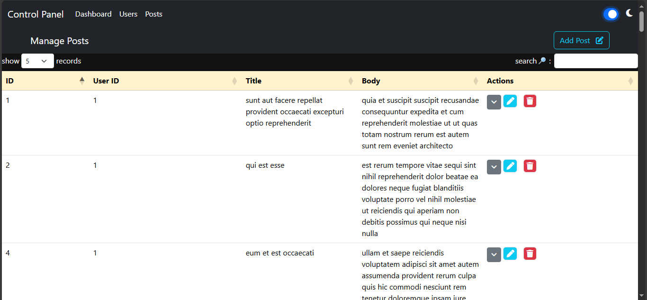Expand details chevron for post 1

[x=494, y=102]
